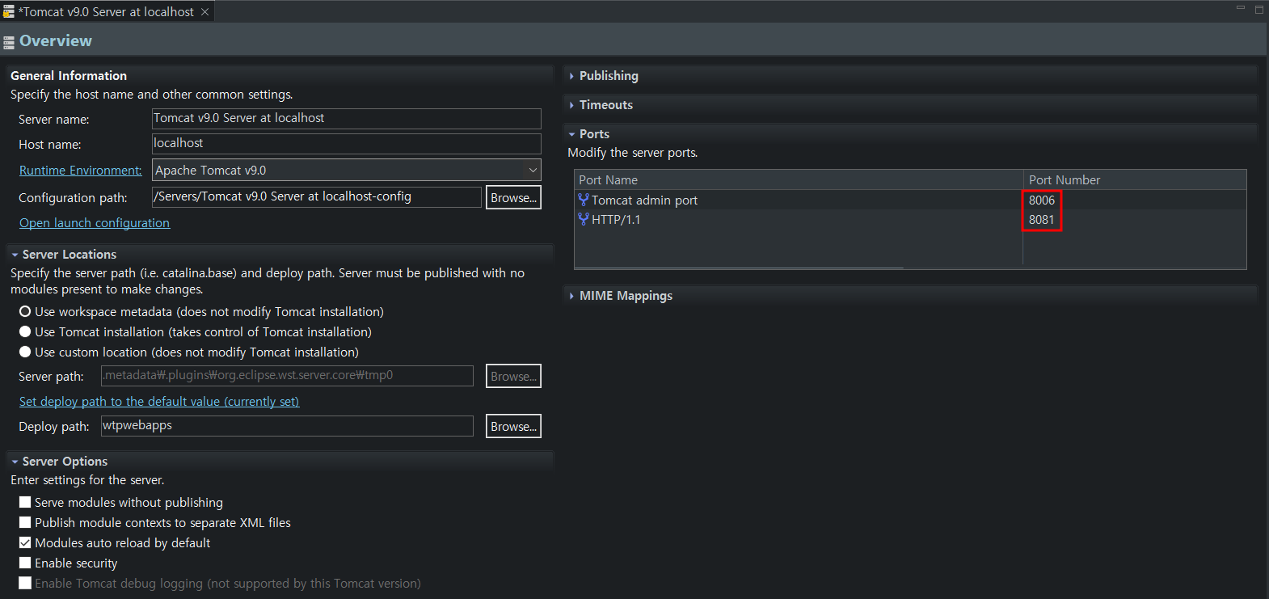This screenshot has height=599, width=1269.
Task: Select the Tomcat v9.0 Server at localhost tab
Action: 108,11
